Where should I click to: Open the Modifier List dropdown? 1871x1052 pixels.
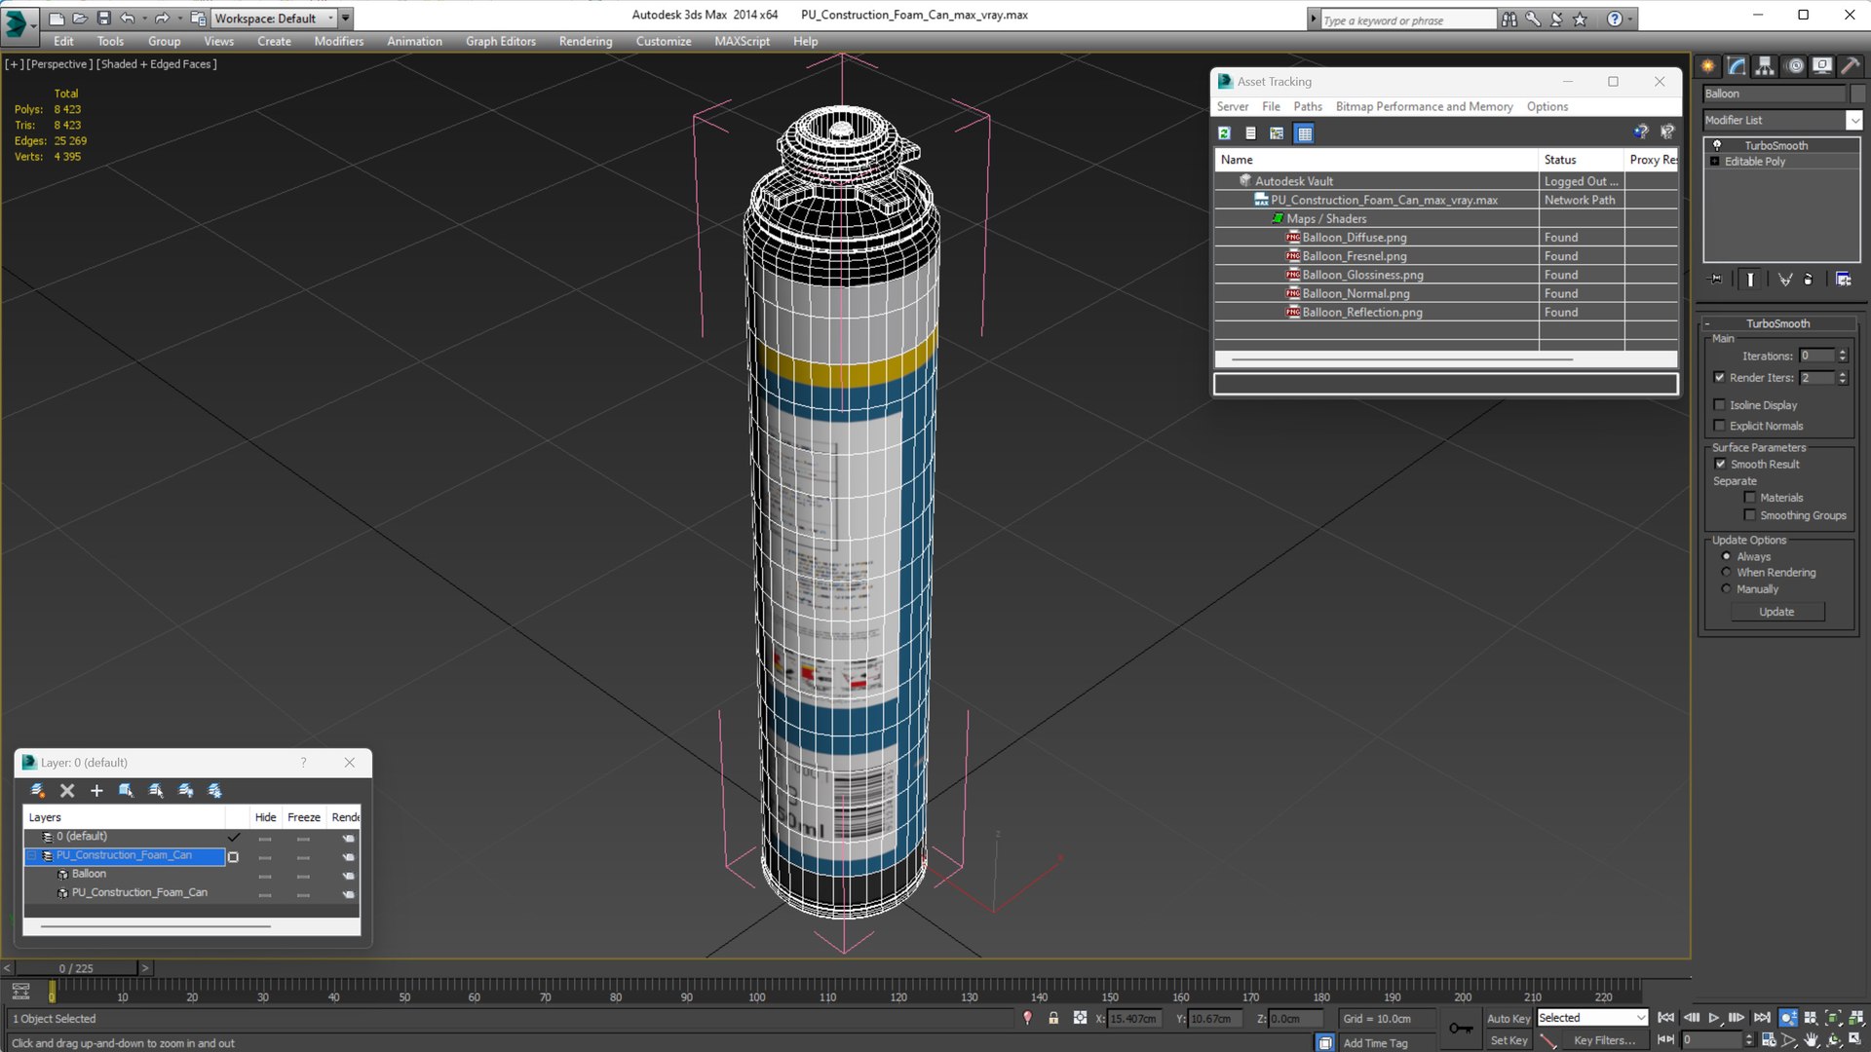pyautogui.click(x=1853, y=120)
